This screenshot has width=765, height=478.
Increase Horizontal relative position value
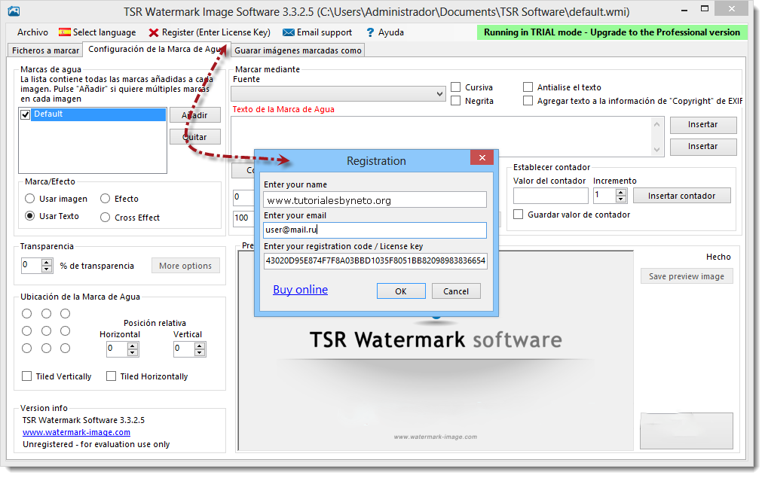click(133, 346)
